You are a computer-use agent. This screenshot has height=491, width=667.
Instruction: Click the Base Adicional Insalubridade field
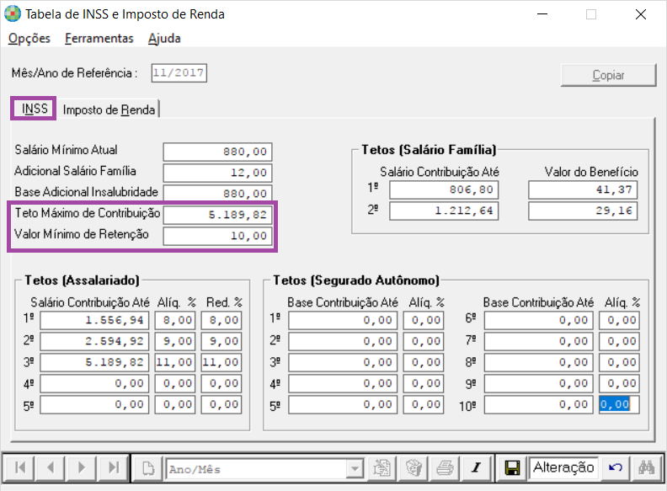point(217,194)
